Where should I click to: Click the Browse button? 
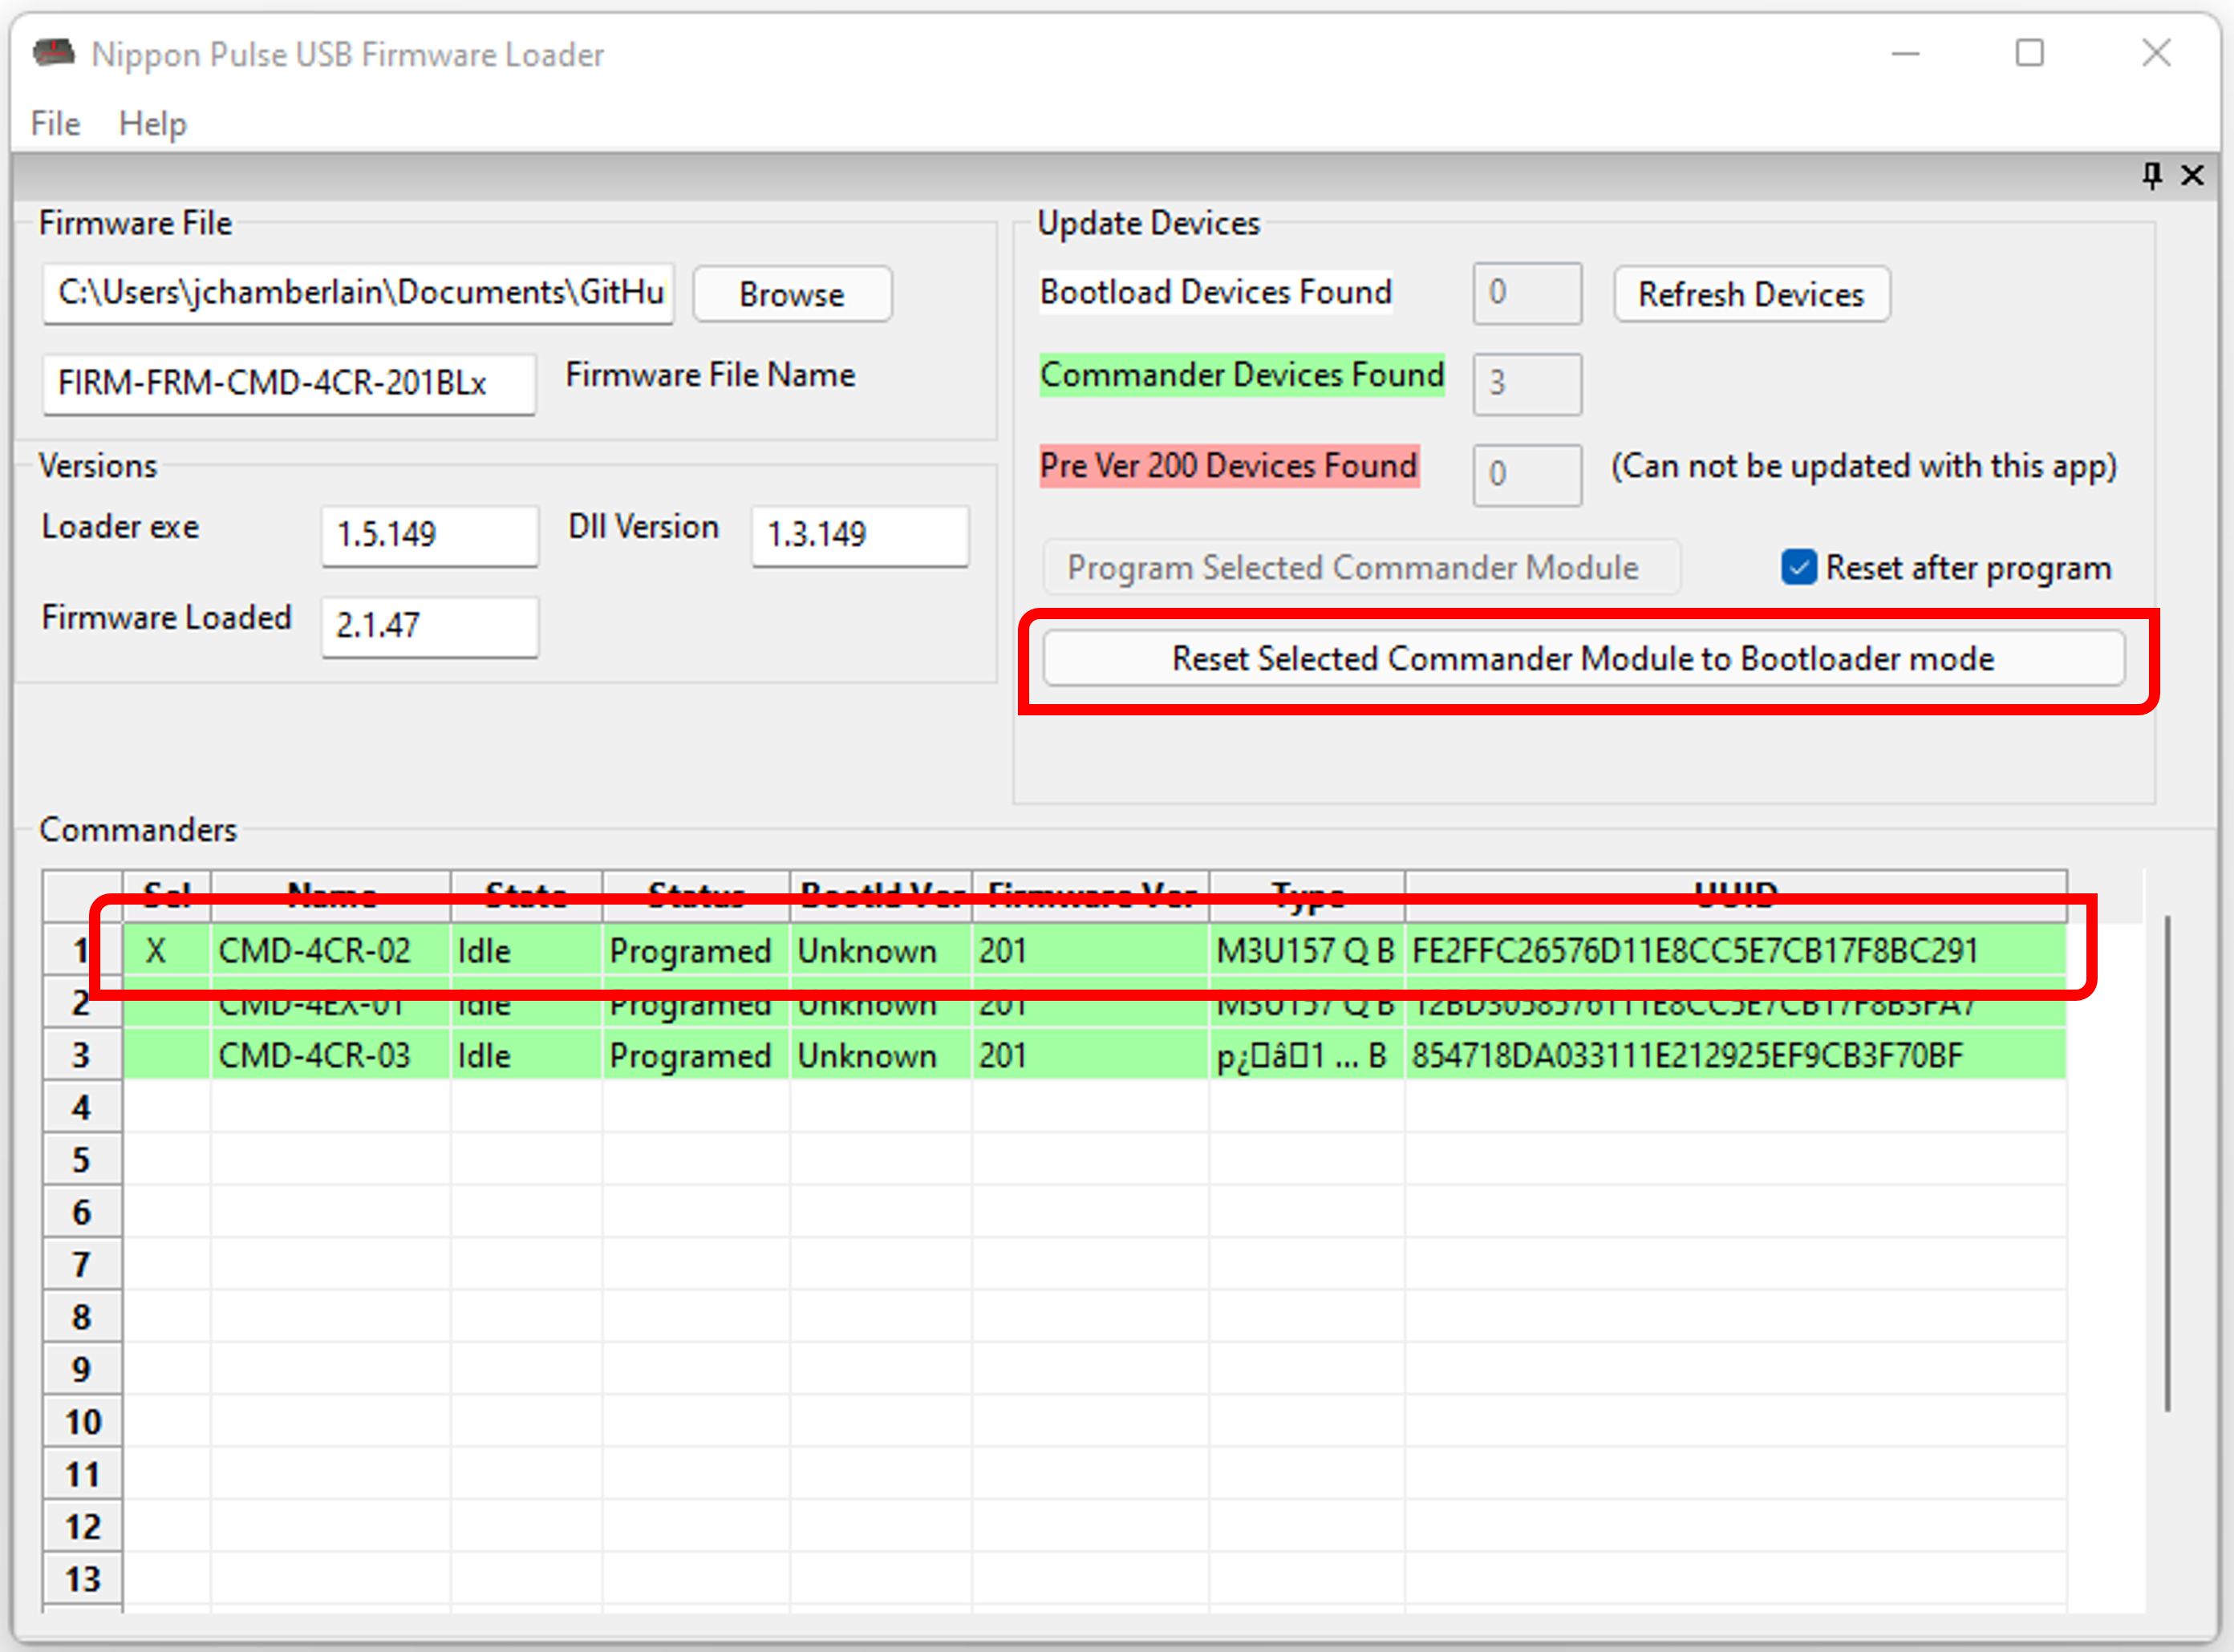coord(792,294)
